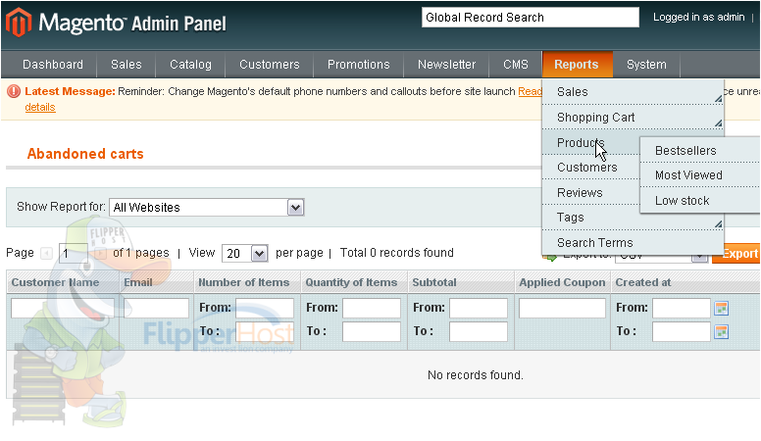761x441 pixels.
Task: Sort by Created at column header
Action: (643, 282)
